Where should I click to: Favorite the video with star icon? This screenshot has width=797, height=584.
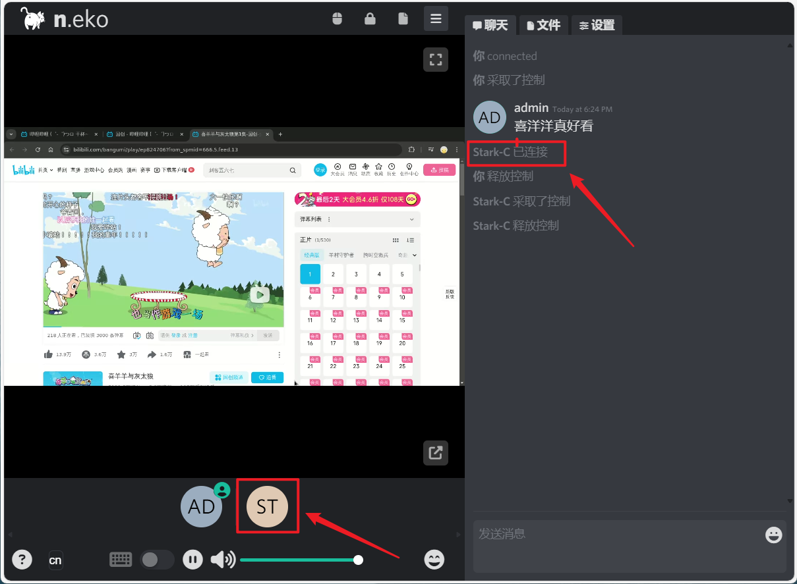(x=123, y=354)
